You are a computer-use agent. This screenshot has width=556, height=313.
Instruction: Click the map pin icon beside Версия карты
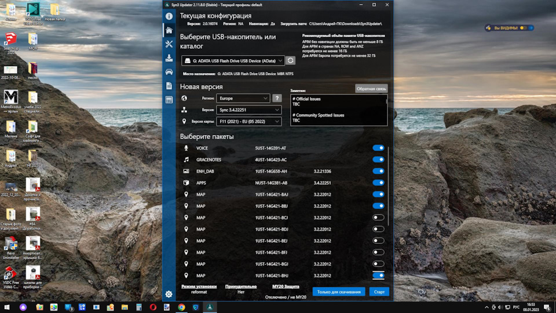[184, 121]
